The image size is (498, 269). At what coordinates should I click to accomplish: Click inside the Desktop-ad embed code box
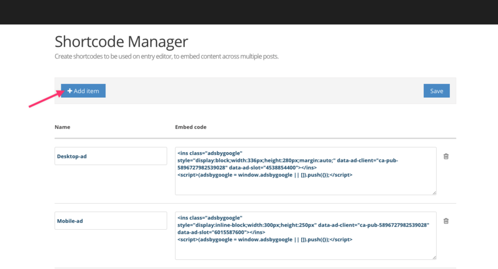(x=305, y=185)
